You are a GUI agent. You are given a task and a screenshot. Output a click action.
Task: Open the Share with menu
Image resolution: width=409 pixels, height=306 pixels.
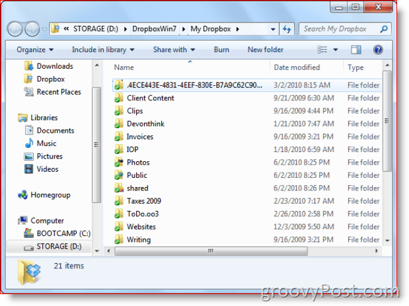pyautogui.click(x=174, y=50)
